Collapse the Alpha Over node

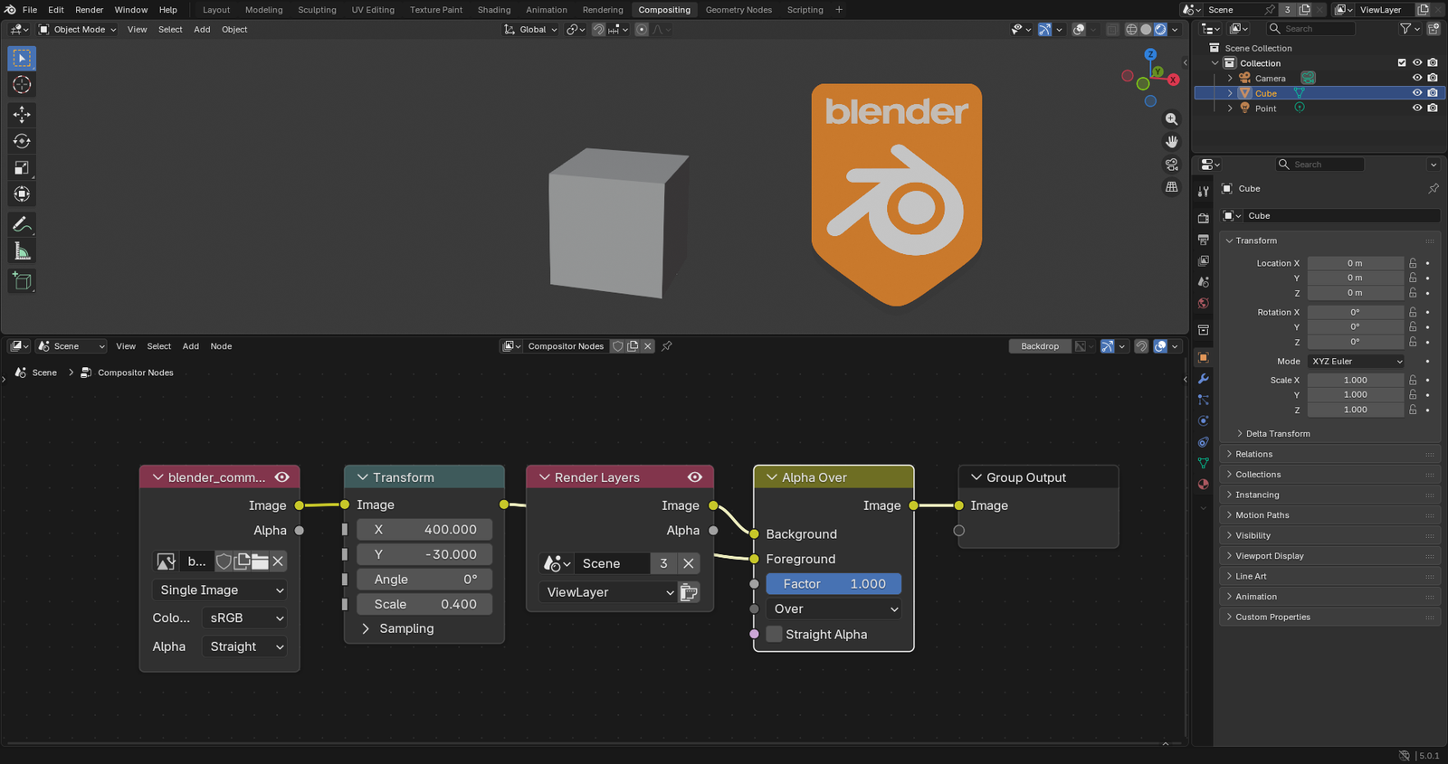tap(772, 477)
